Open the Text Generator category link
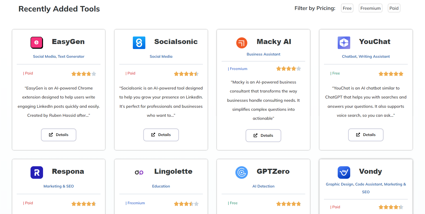This screenshot has height=214, width=425. pos(71,56)
